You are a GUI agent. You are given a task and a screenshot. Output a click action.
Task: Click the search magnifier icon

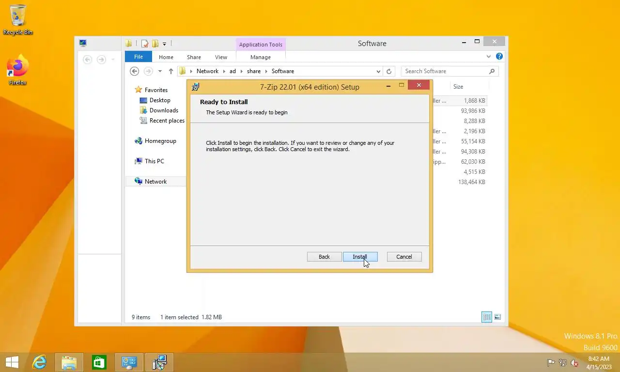point(492,71)
